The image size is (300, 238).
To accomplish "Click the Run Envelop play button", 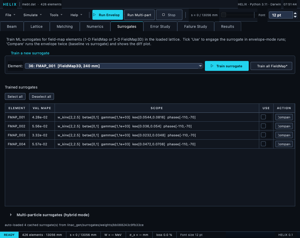I will [x=107, y=15].
